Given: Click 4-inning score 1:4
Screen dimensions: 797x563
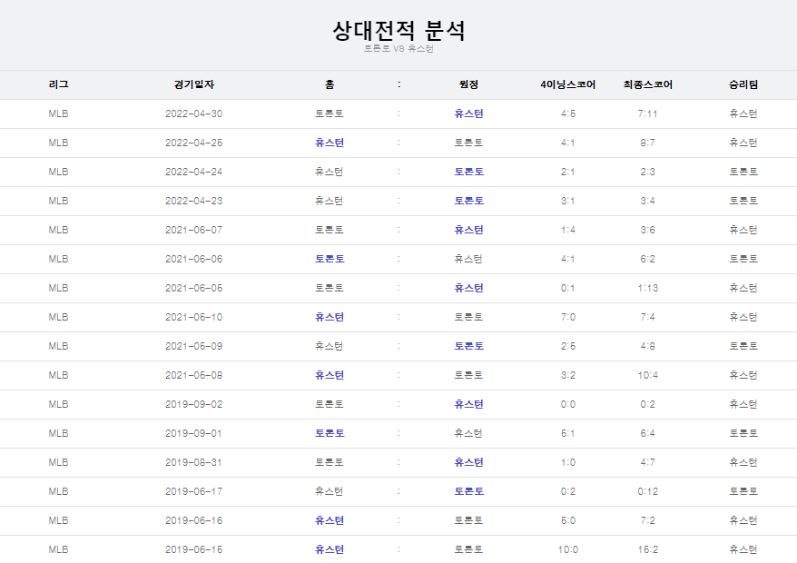Looking at the screenshot, I should [x=568, y=230].
